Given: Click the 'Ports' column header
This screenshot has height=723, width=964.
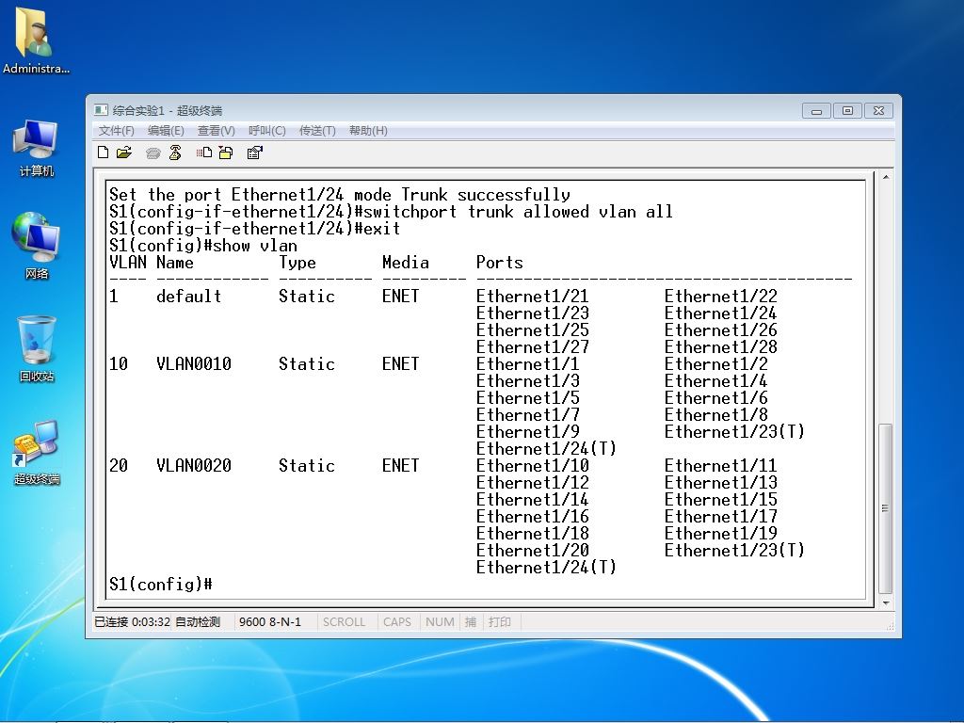Looking at the screenshot, I should pos(499,263).
